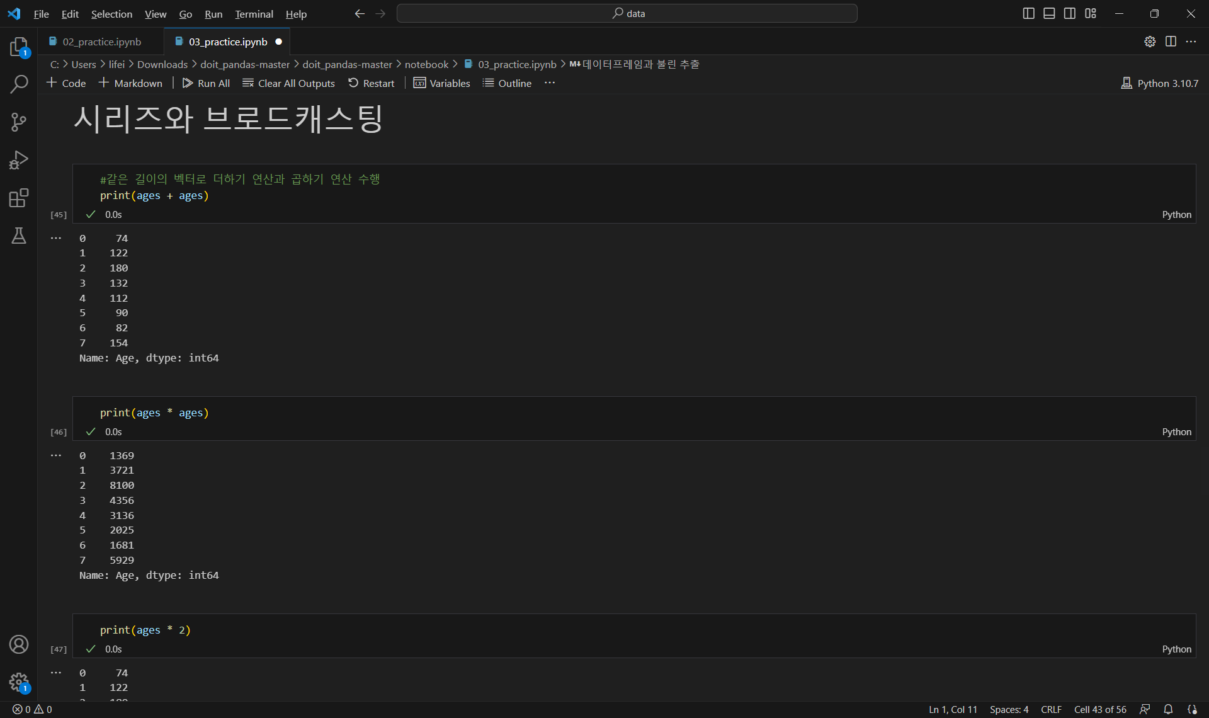This screenshot has height=718, width=1209.
Task: Open the Run and Debug view
Action: click(x=19, y=160)
